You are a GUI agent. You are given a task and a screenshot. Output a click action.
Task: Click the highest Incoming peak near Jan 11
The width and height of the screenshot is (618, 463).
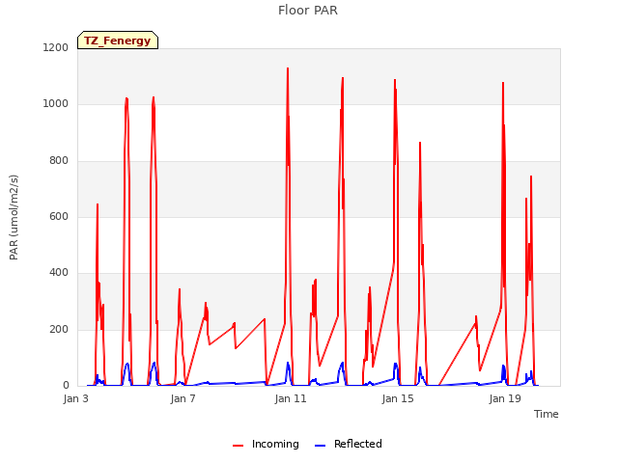(x=288, y=68)
